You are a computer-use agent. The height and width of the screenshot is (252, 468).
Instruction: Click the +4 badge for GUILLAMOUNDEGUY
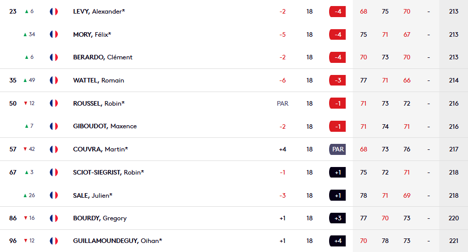pos(337,240)
